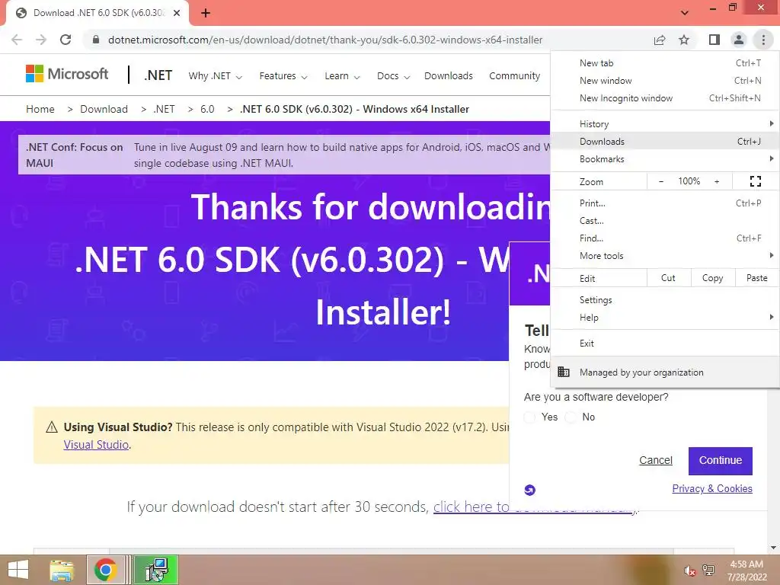Click the Community nav link

point(514,76)
